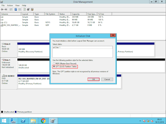Select the CD-ROM 0 DVD label panel
This screenshot has height=124, width=166.
tap(9, 81)
